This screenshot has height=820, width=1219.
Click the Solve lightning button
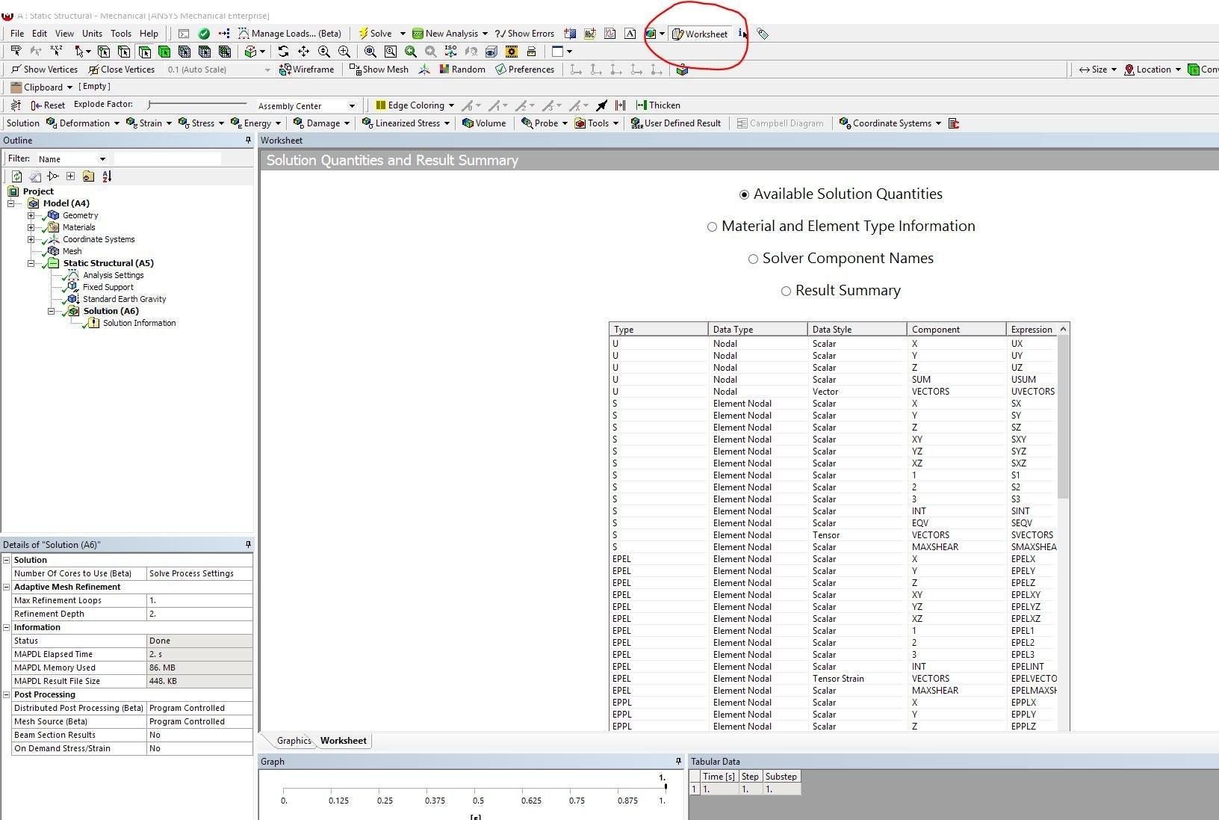375,34
